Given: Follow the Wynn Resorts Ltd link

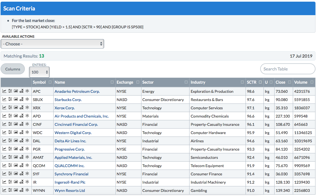Looking at the screenshot, I should (x=70, y=190).
